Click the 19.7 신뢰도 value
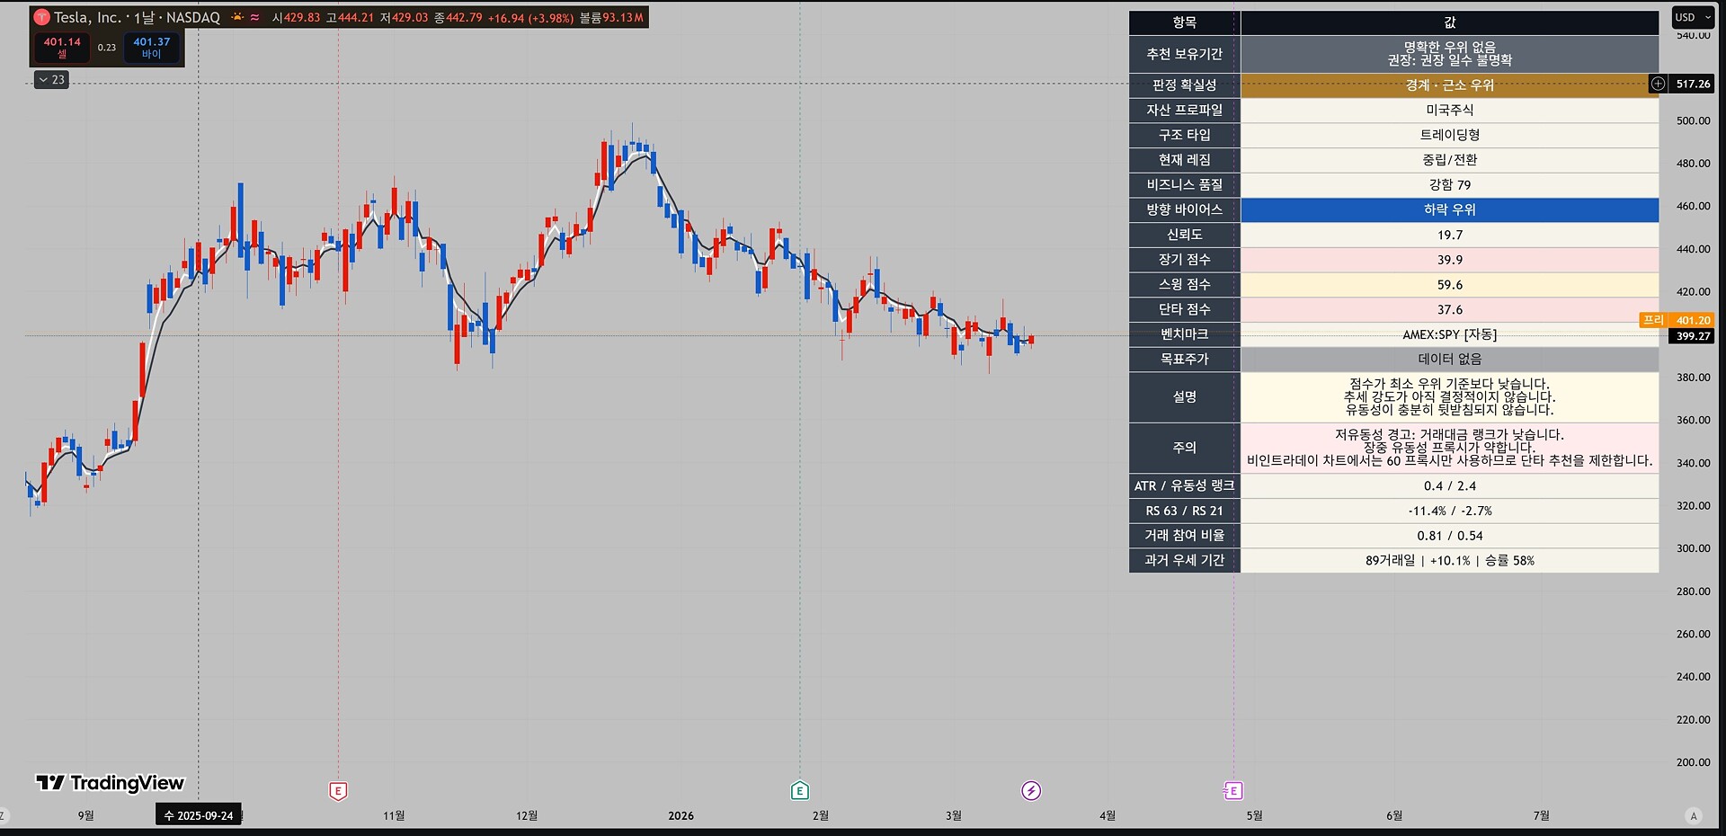 coord(1449,235)
